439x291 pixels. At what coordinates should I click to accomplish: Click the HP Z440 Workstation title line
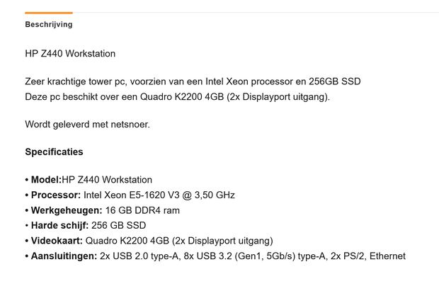pos(70,54)
